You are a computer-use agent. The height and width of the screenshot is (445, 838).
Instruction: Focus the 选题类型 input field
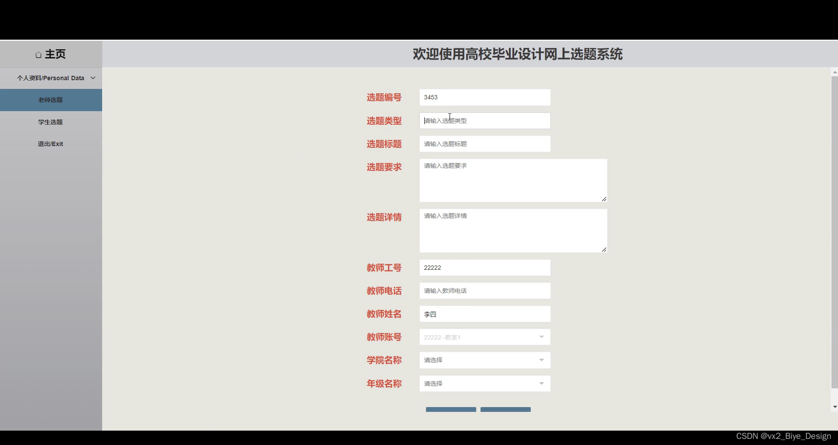(x=485, y=121)
